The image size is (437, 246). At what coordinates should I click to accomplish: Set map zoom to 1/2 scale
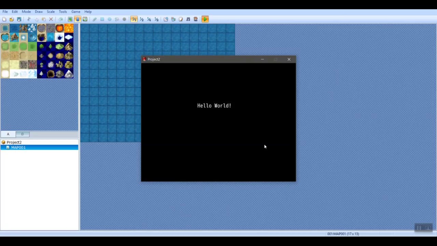(x=142, y=19)
